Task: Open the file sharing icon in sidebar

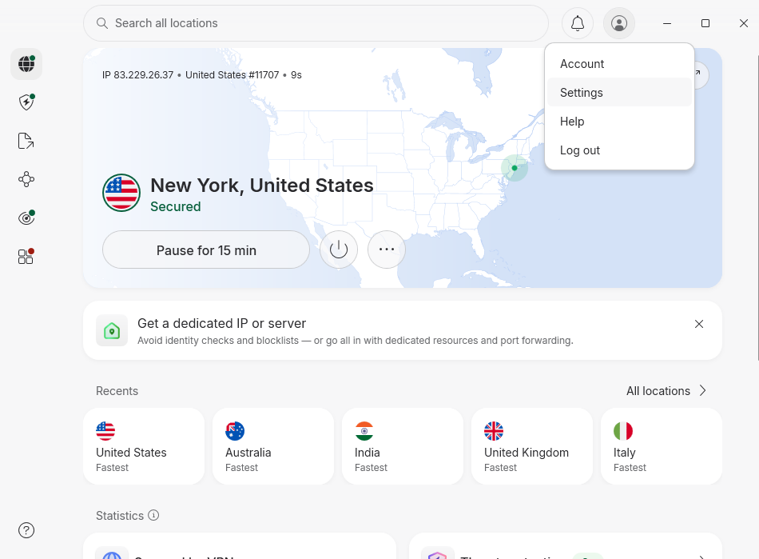Action: pyautogui.click(x=26, y=141)
